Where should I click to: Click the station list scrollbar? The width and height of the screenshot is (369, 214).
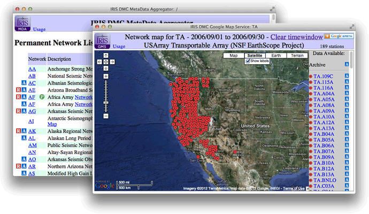(x=351, y=60)
